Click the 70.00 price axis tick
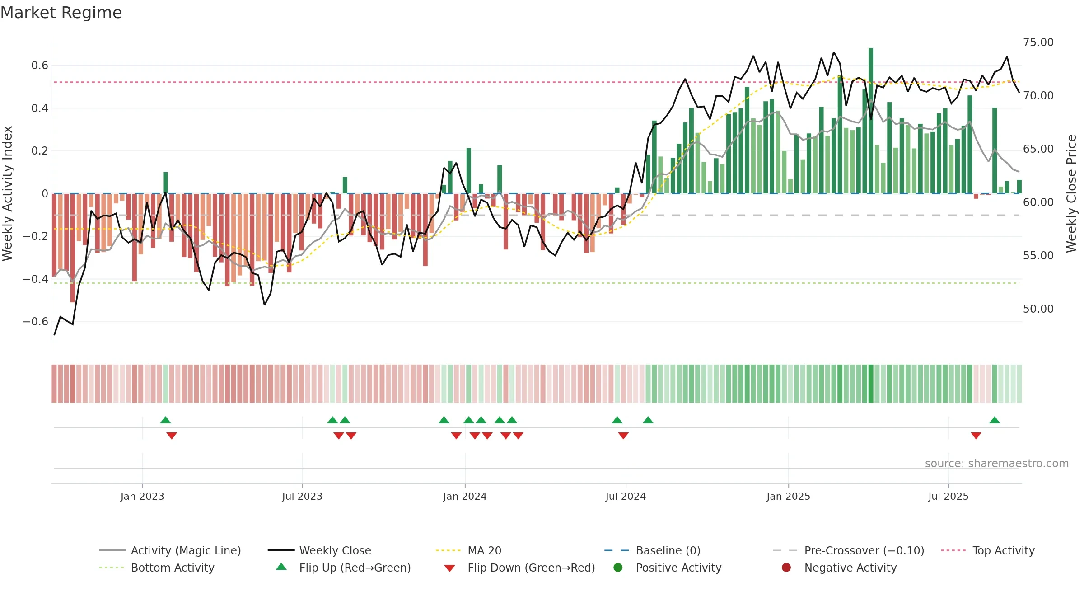 pyautogui.click(x=1038, y=96)
